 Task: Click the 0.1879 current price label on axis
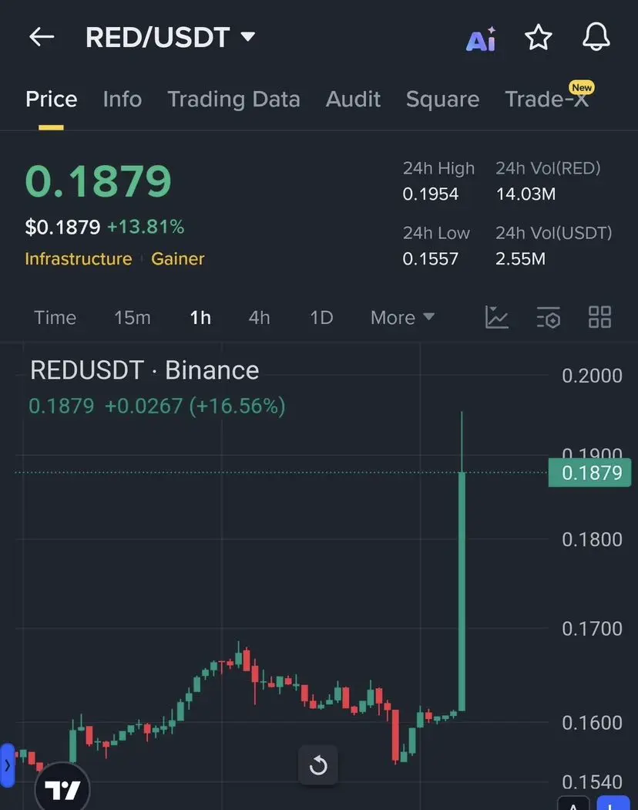click(x=589, y=473)
